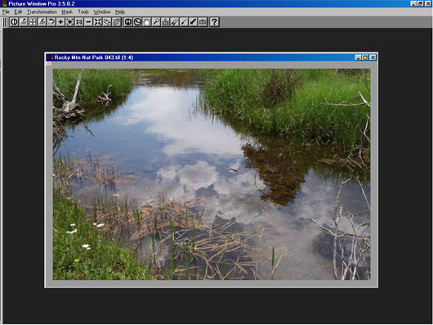433x325 pixels.
Task: Click the curved arrow undo toolbar icon
Action: click(x=51, y=22)
